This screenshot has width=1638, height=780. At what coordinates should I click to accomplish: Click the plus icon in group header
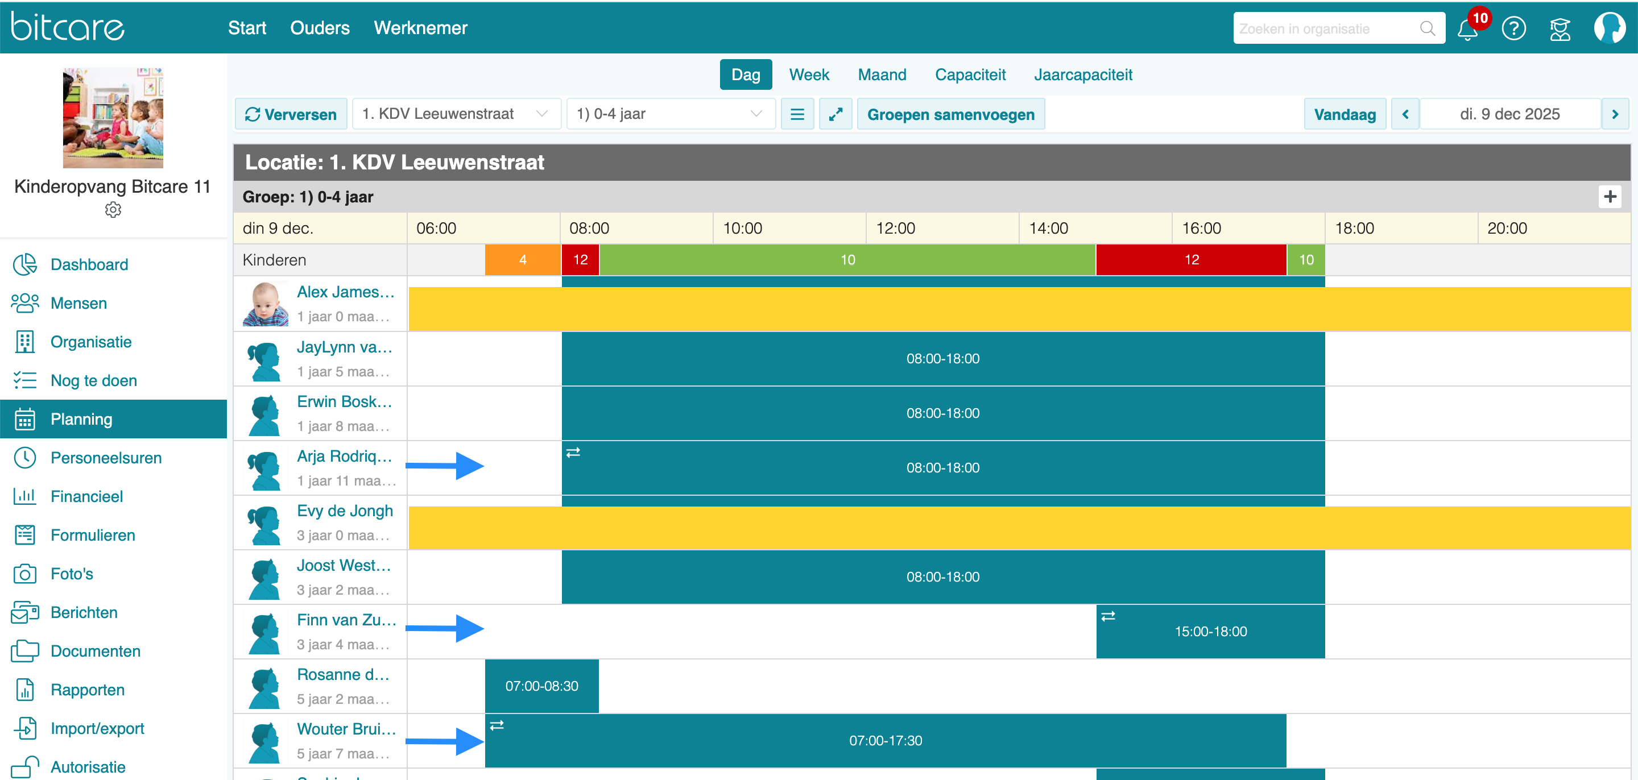click(x=1610, y=197)
